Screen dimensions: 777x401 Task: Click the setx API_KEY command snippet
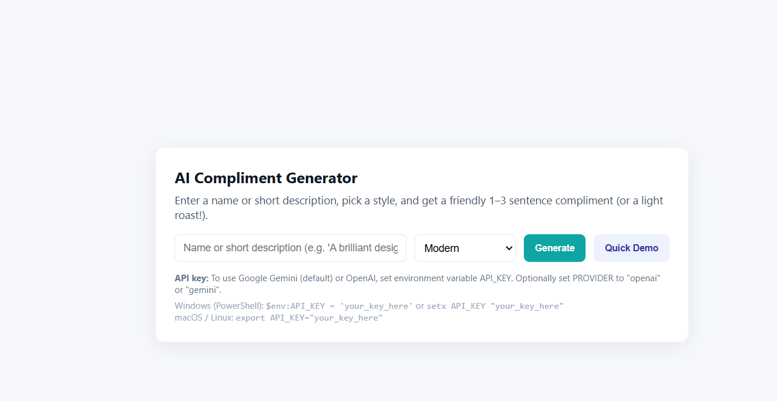[495, 306]
